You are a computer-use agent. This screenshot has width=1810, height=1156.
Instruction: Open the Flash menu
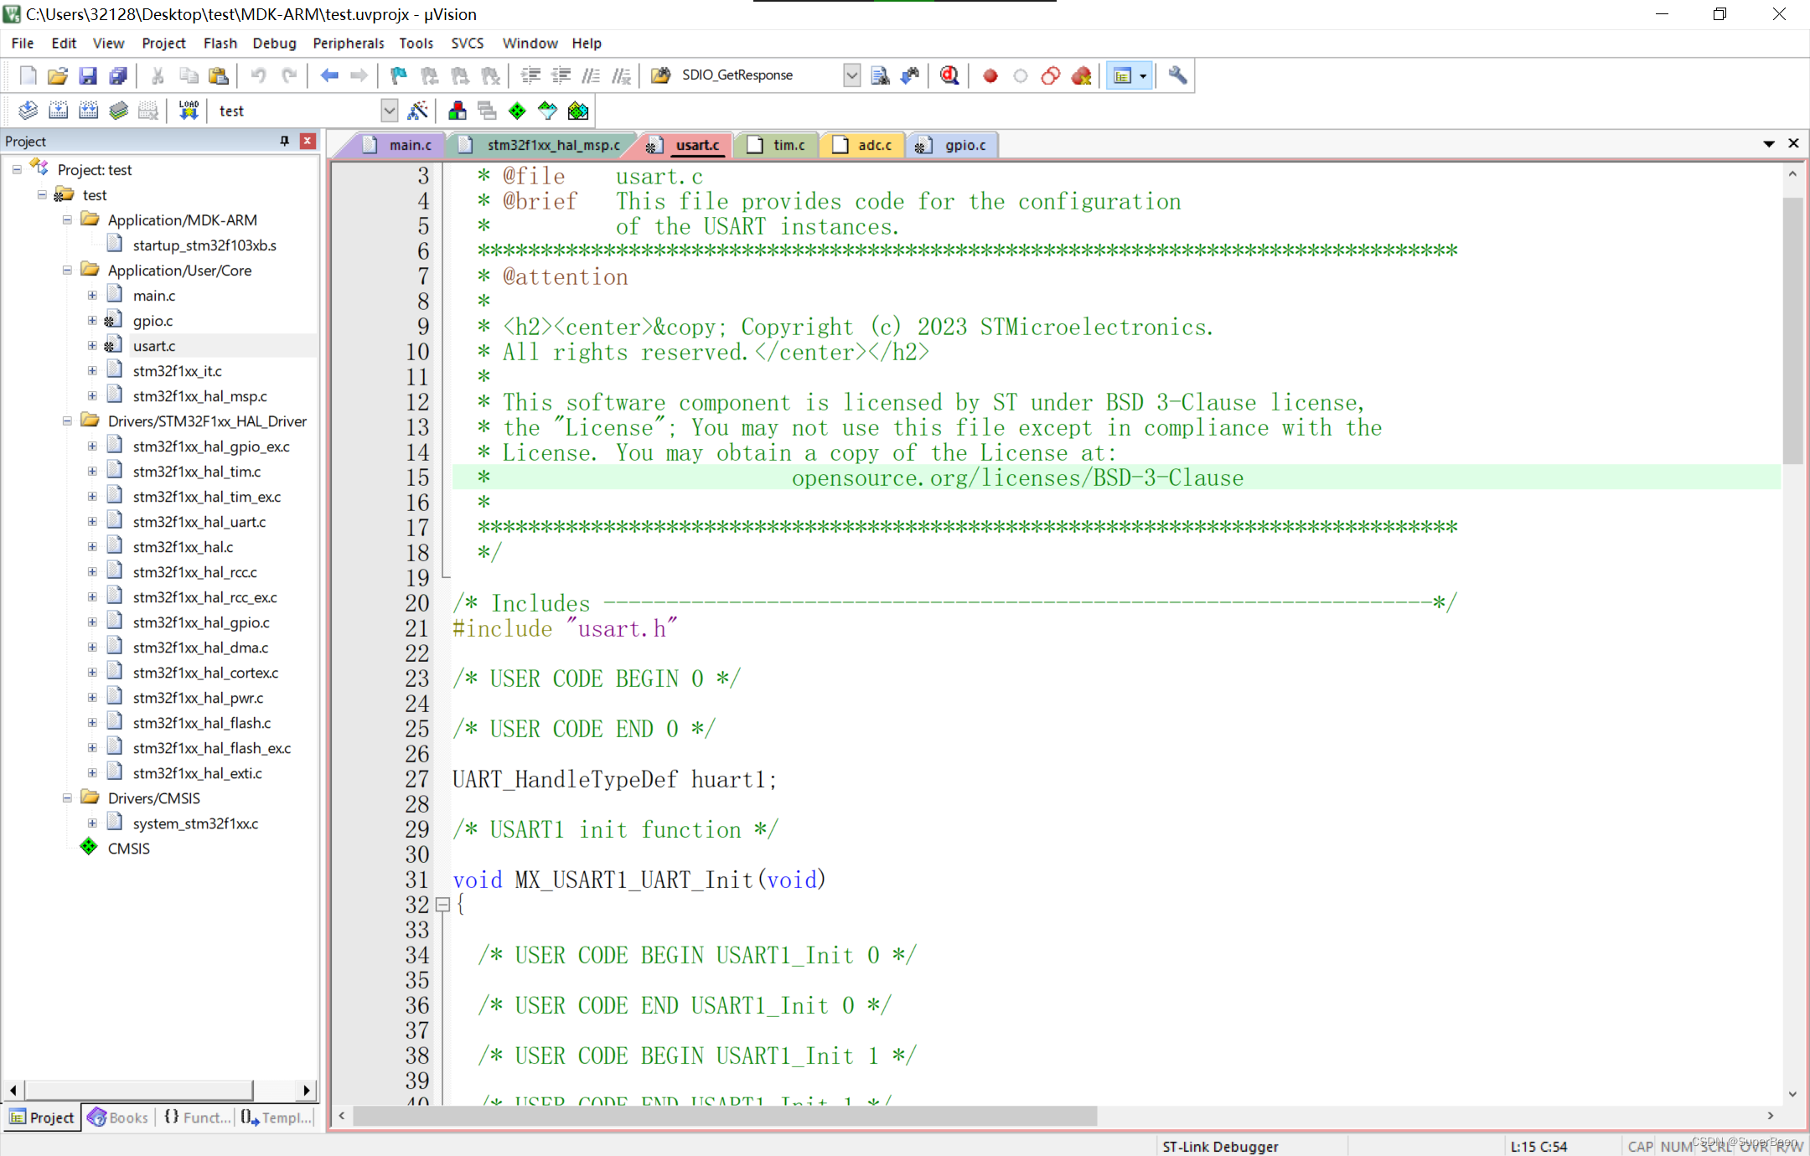(x=220, y=43)
